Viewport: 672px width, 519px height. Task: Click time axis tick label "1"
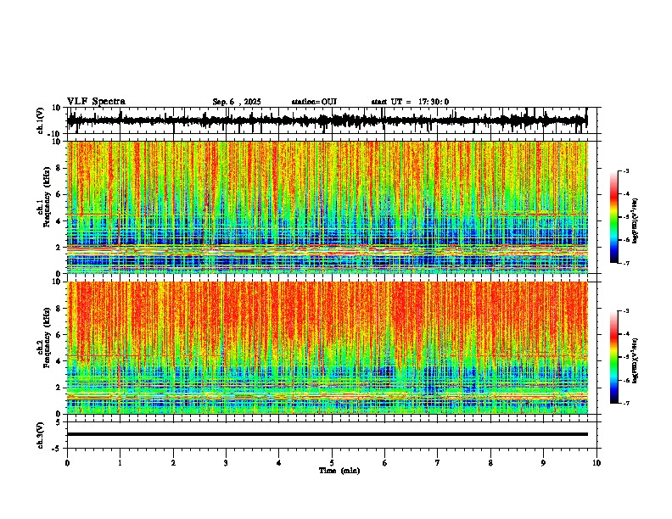(x=120, y=463)
